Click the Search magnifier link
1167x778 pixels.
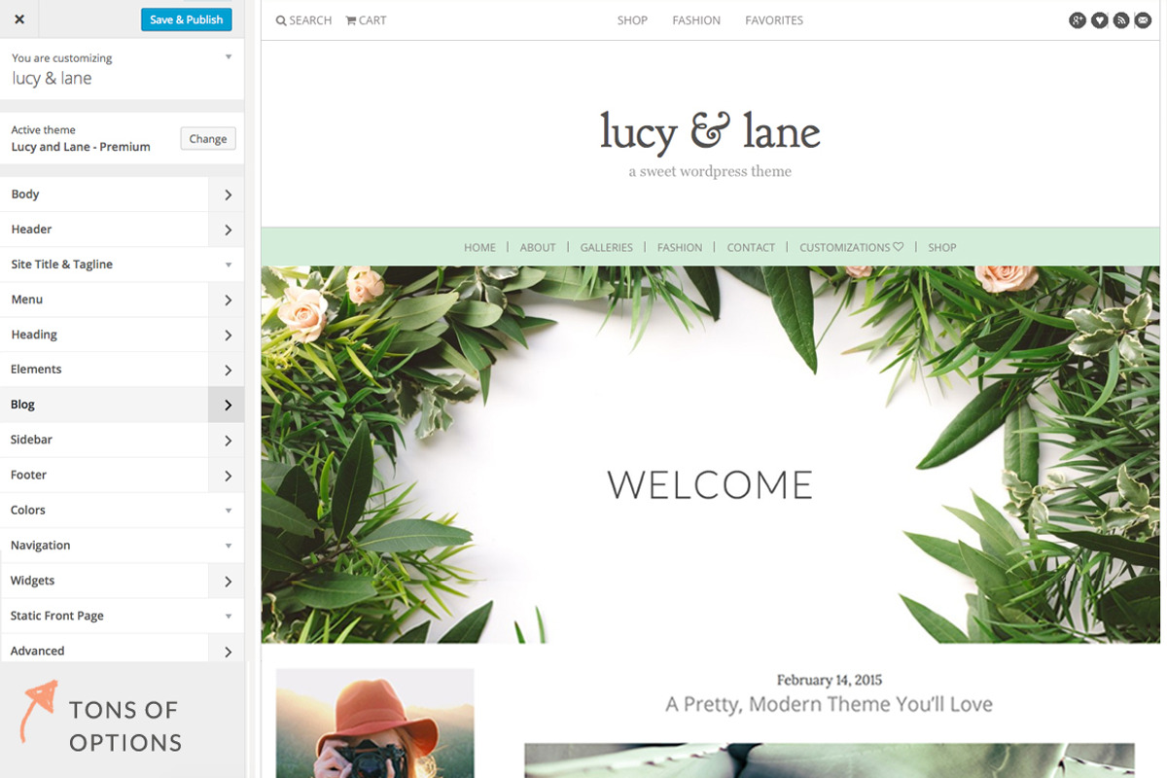[x=303, y=20]
